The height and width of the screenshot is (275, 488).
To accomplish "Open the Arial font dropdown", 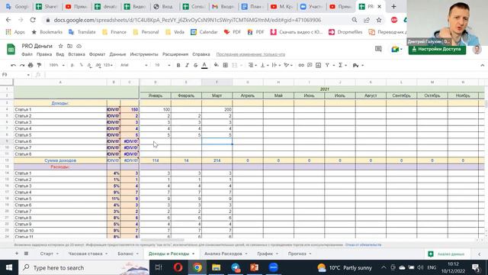I will coord(134,65).
